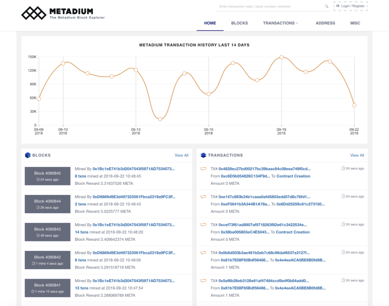This screenshot has height=306, width=389.
Task: Click clock icon on TX 0x0b8d503b row
Action: 343,252
